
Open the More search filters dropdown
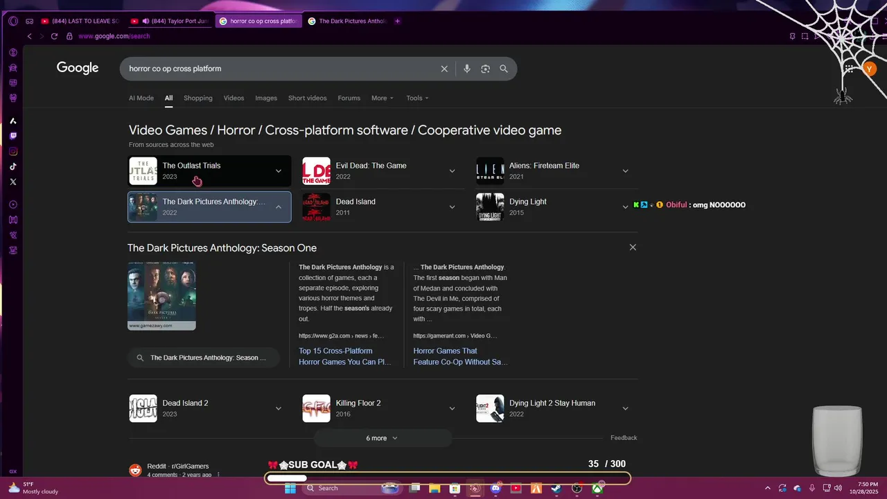click(383, 98)
